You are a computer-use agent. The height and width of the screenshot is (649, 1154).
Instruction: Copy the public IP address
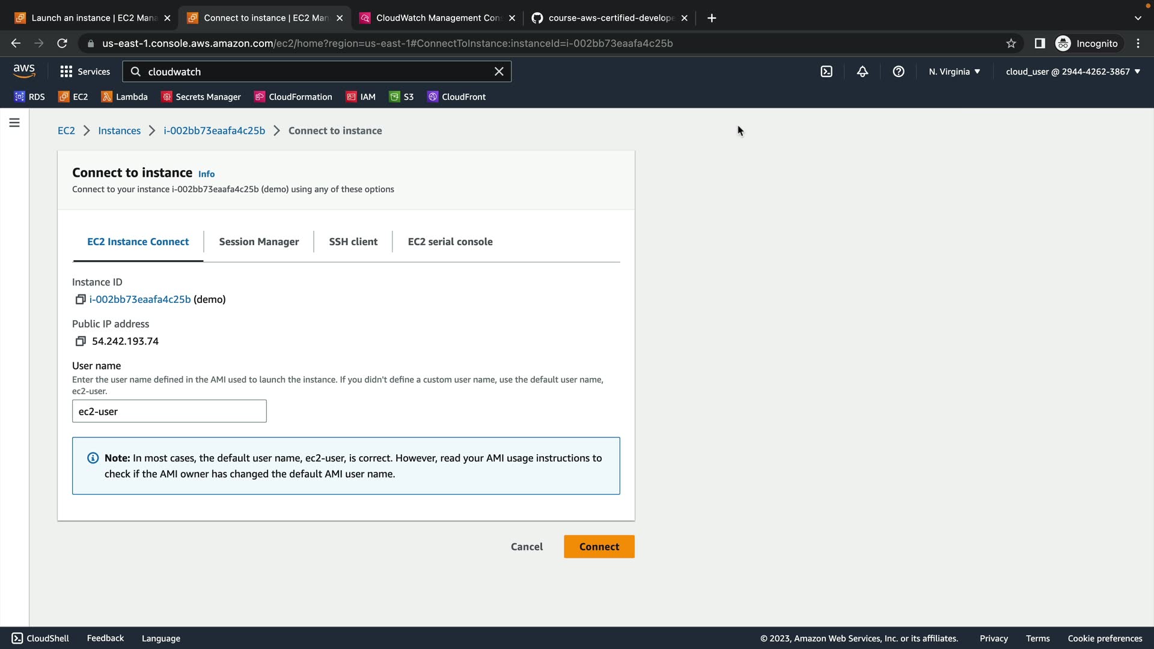(x=80, y=341)
